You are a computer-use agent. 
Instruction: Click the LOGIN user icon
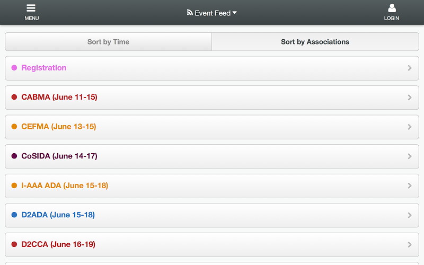pyautogui.click(x=392, y=8)
